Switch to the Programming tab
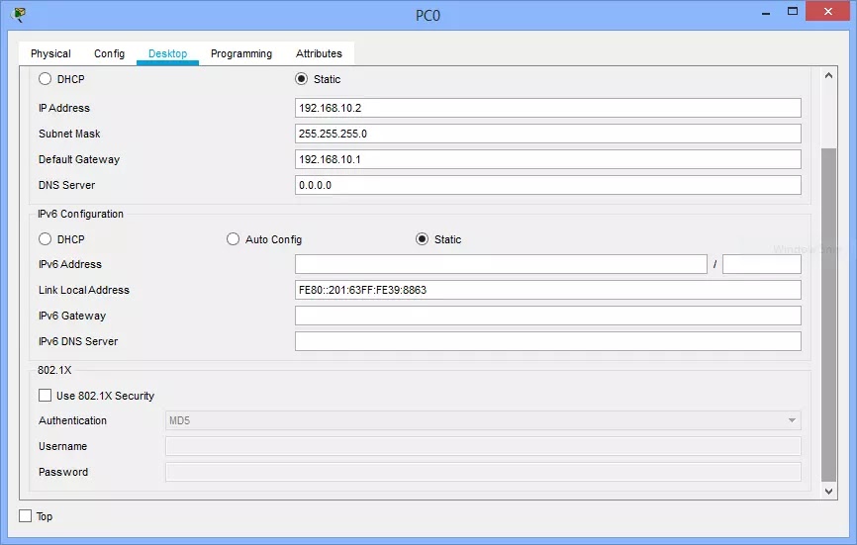This screenshot has height=545, width=857. pos(241,53)
